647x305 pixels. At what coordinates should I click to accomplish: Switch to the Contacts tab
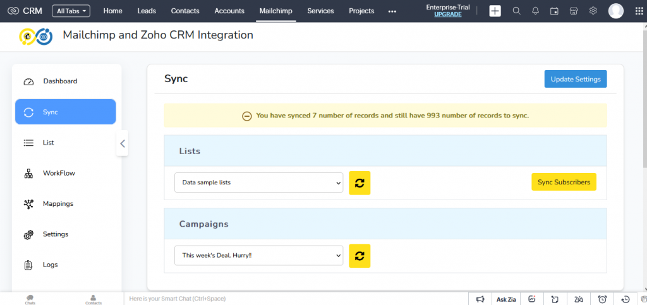(x=185, y=11)
